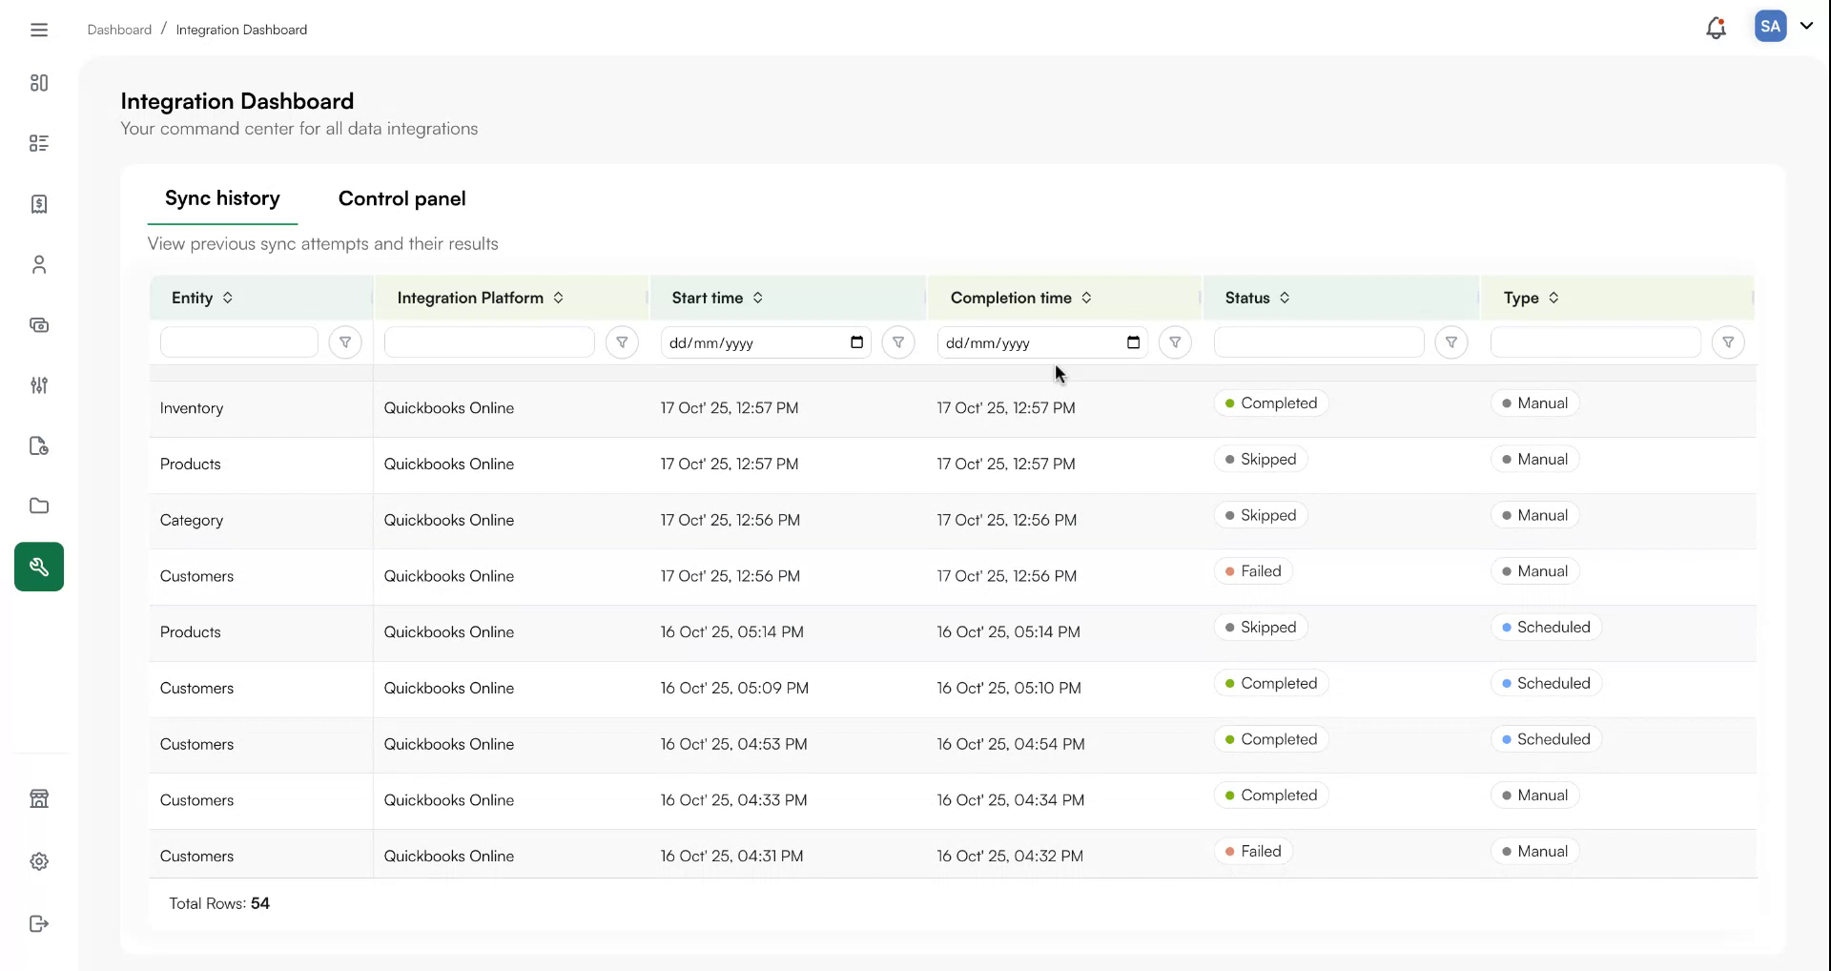The width and height of the screenshot is (1831, 971).
Task: Open the Completion time date picker calendar
Action: click(x=1133, y=342)
